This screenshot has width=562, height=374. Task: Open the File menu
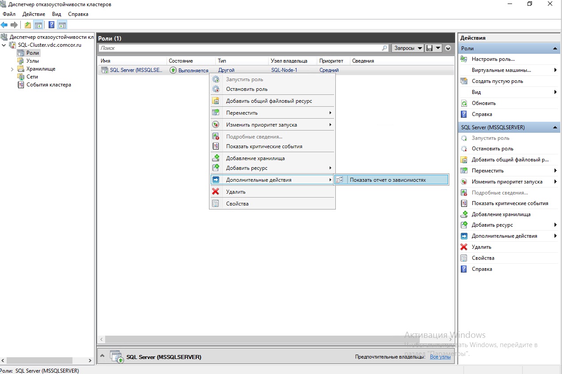pos(9,14)
